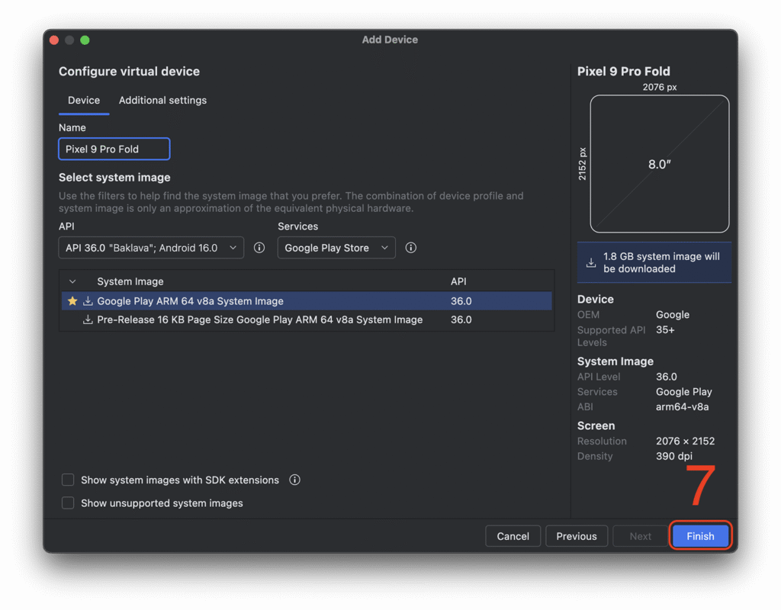This screenshot has width=781, height=610.
Task: Click the info icon beside Services dropdown
Action: (411, 248)
